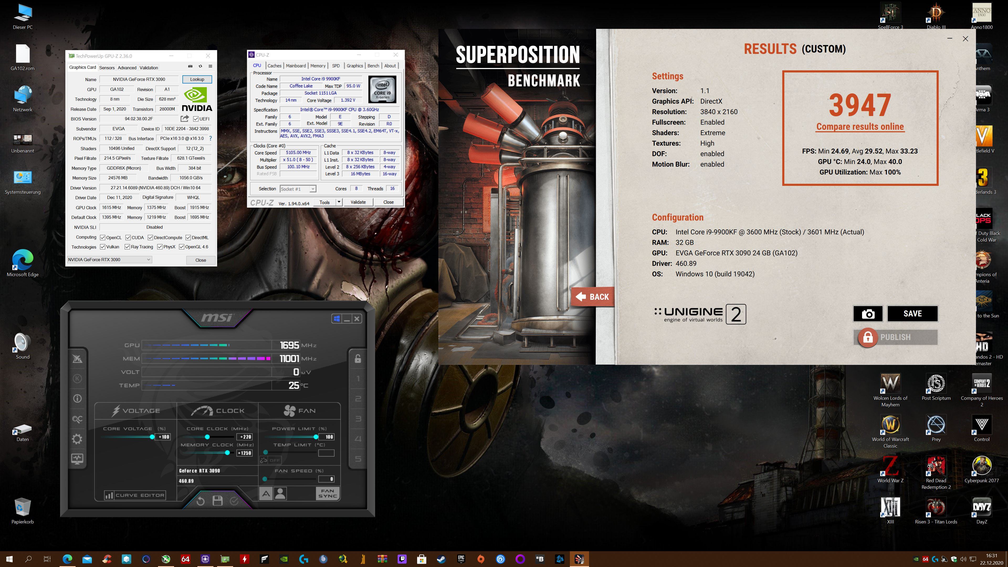Click the Core Voltage slider handle
This screenshot has height=567, width=1008.
pyautogui.click(x=152, y=437)
